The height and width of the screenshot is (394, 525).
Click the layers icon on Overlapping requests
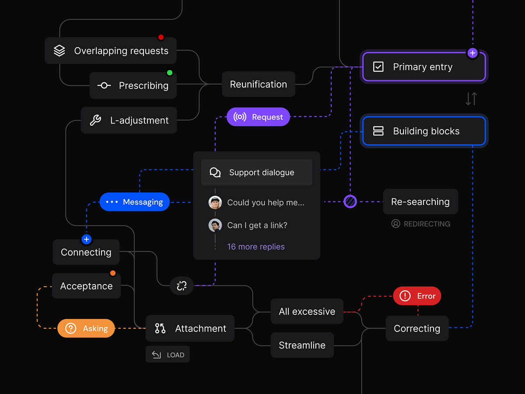point(59,50)
